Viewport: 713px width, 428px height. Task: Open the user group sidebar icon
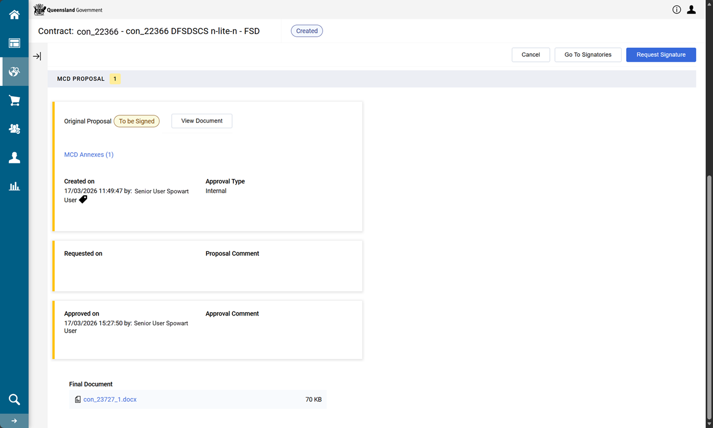pos(14,129)
